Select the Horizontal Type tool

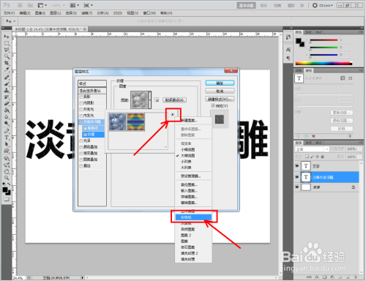click(x=7, y=138)
